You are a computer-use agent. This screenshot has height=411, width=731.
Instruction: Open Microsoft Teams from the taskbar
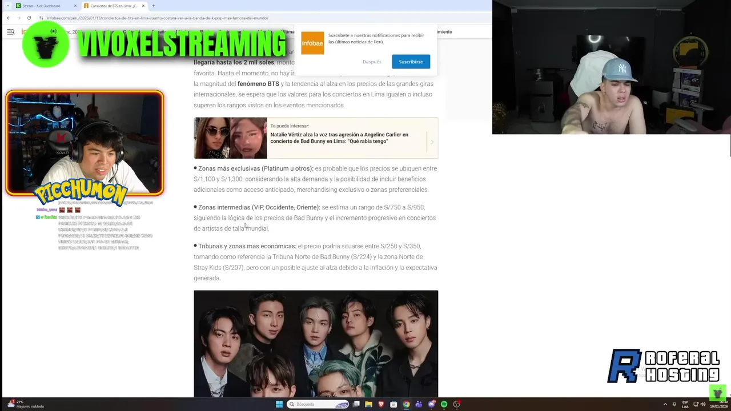(419, 404)
